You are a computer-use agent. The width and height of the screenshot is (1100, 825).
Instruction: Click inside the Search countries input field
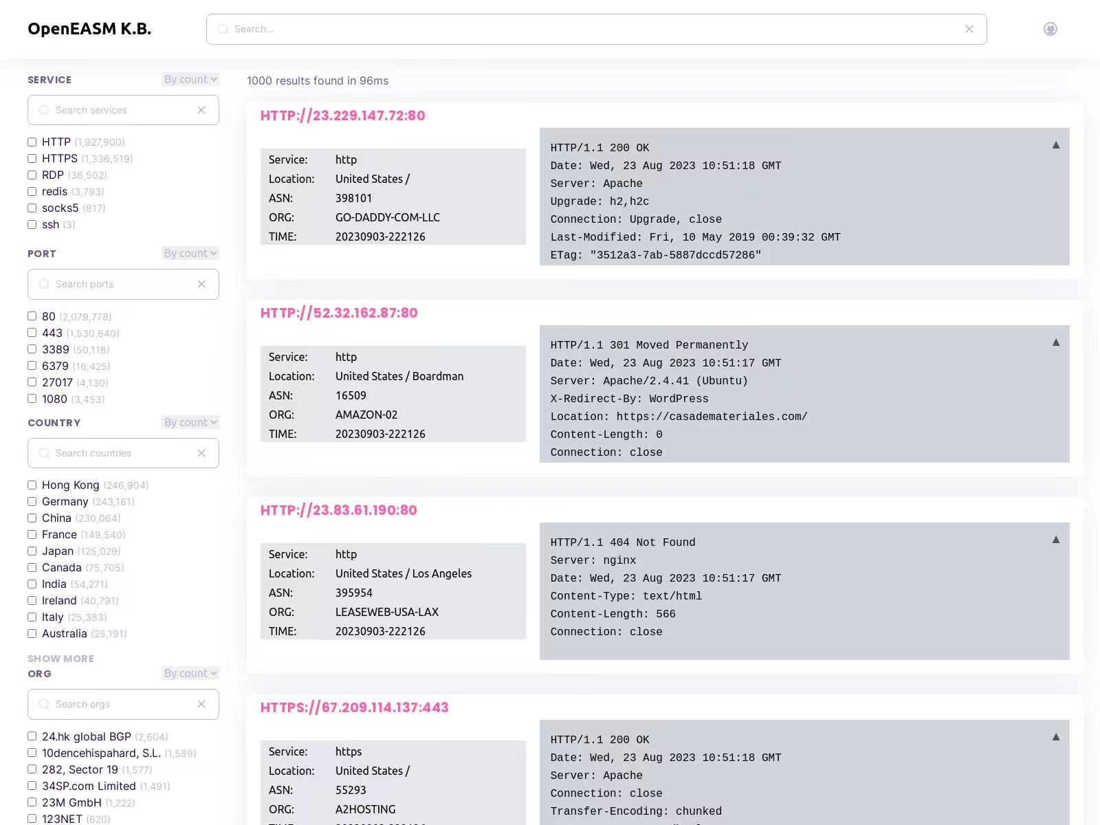tap(117, 453)
